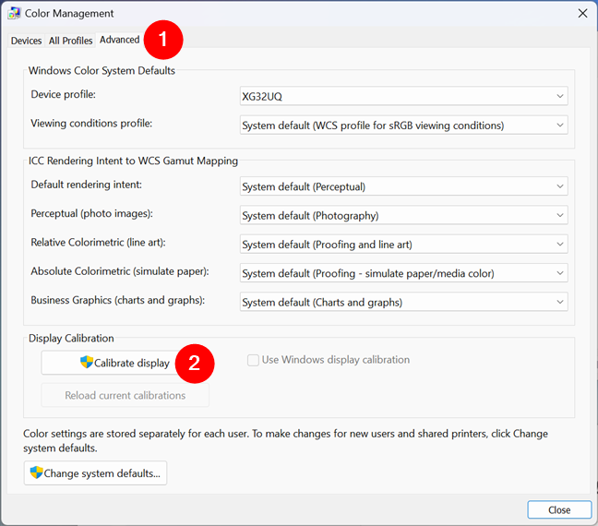
Task: Expand Perceptual (photo images) dropdown
Action: click(403, 215)
